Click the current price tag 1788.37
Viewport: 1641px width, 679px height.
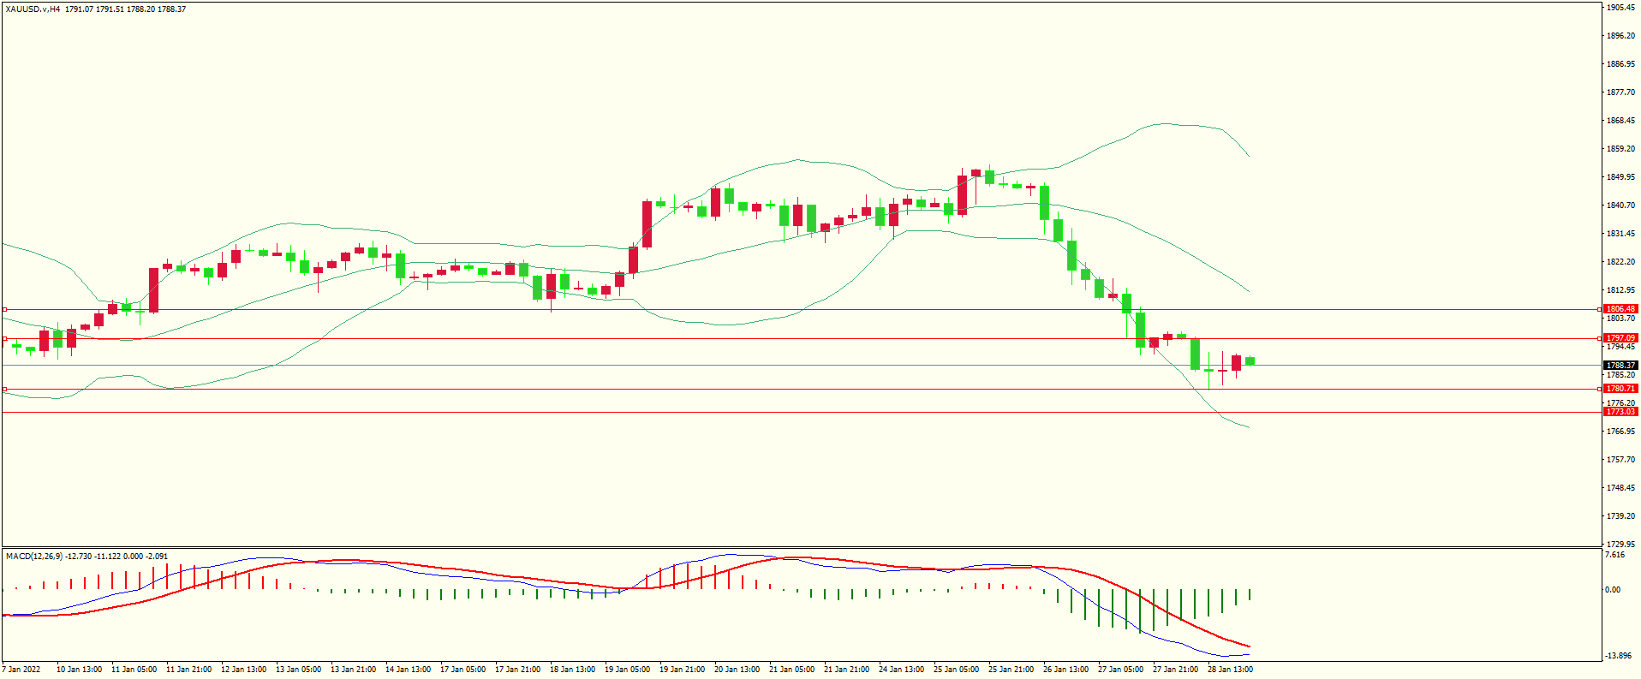click(x=1620, y=366)
